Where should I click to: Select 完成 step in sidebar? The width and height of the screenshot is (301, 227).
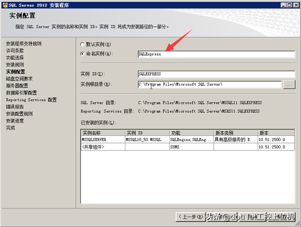10,128
